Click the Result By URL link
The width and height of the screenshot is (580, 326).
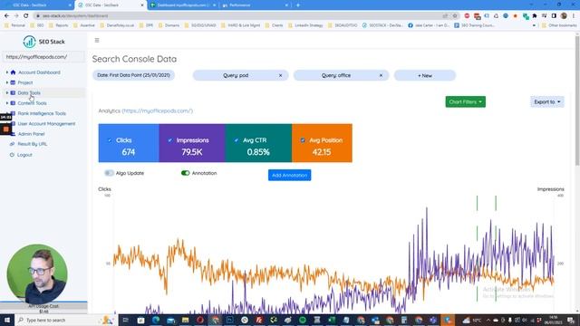pyautogui.click(x=33, y=144)
